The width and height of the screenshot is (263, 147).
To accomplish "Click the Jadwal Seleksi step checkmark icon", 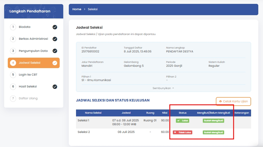I will 55,63.
